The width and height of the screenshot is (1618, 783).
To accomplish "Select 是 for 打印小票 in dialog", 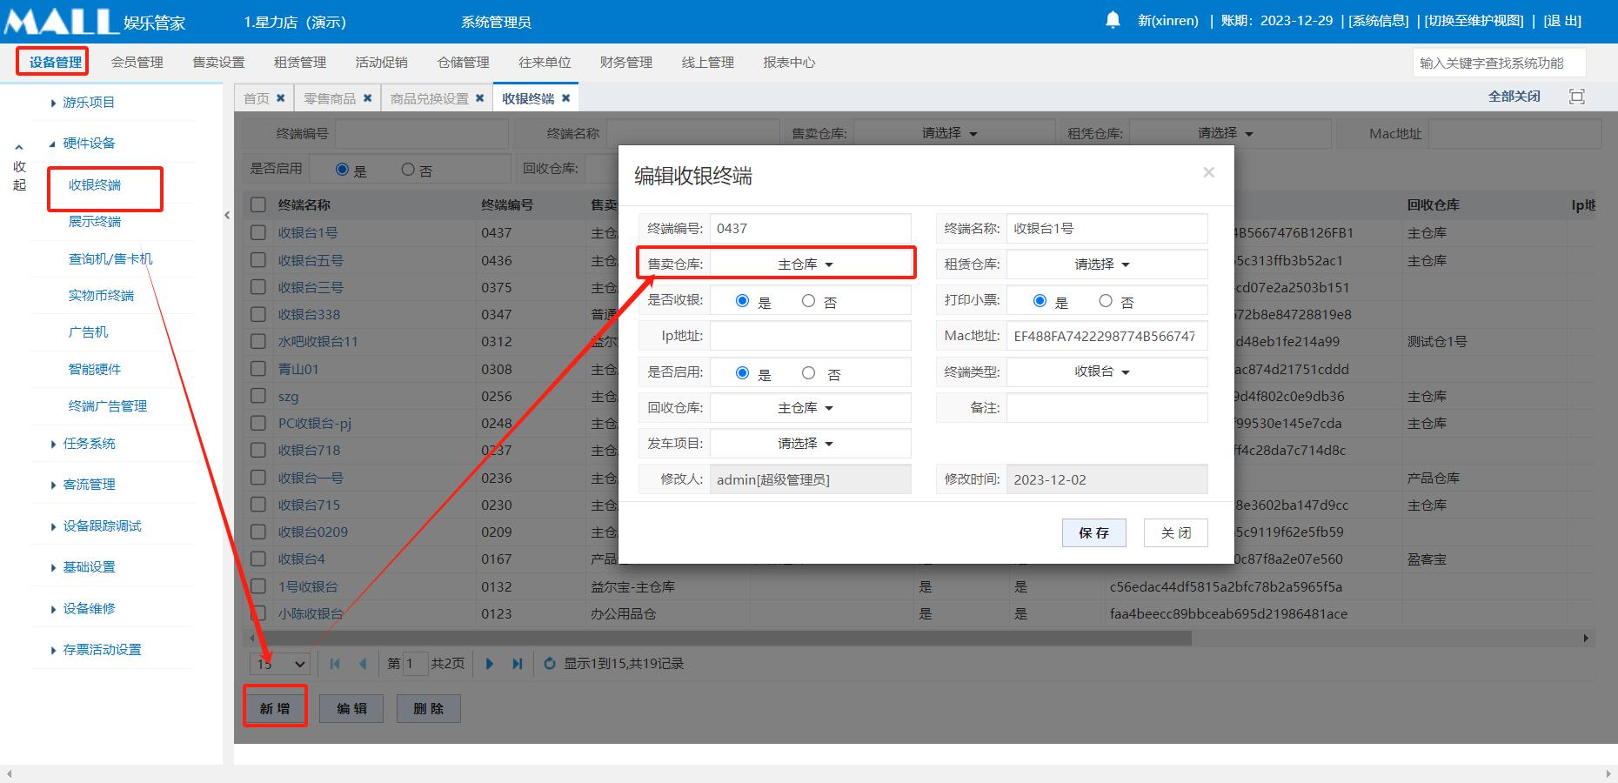I will tap(1040, 301).
